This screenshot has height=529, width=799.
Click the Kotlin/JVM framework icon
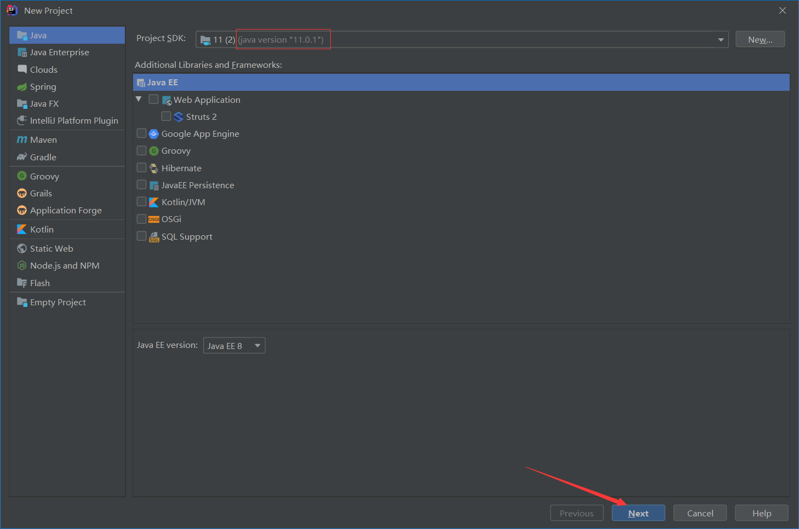(154, 202)
